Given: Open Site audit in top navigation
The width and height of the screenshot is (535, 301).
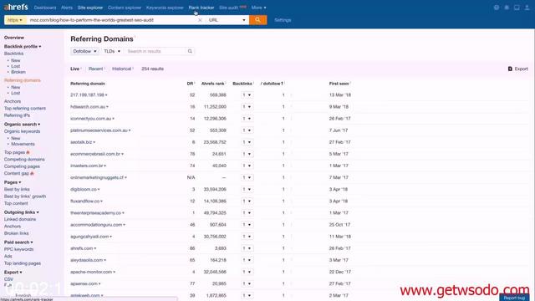Looking at the screenshot, I should 228,8.
